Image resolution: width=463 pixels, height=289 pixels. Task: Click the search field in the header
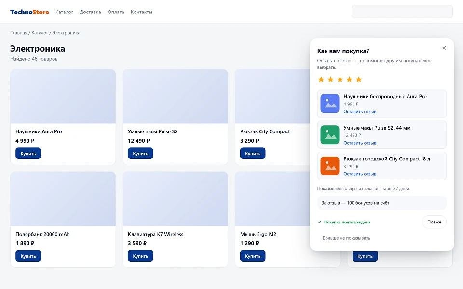point(402,12)
